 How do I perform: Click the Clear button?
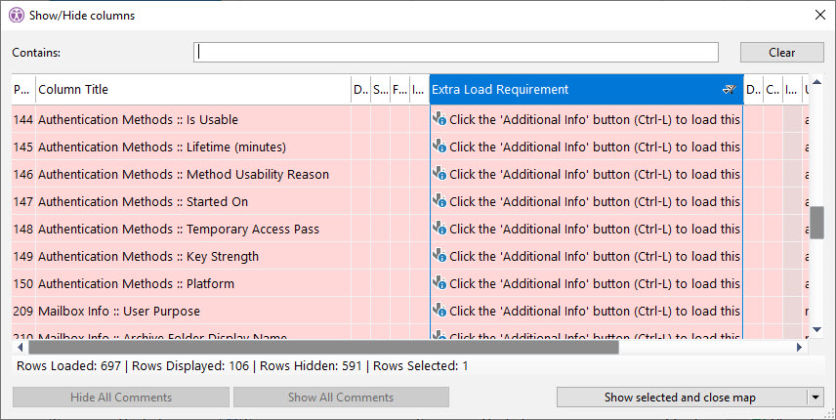click(x=781, y=53)
